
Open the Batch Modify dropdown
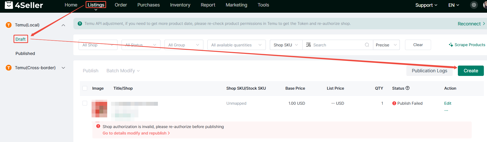coord(123,71)
